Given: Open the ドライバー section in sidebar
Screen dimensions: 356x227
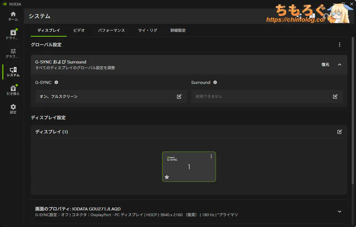Looking at the screenshot, I should click(x=13, y=35).
